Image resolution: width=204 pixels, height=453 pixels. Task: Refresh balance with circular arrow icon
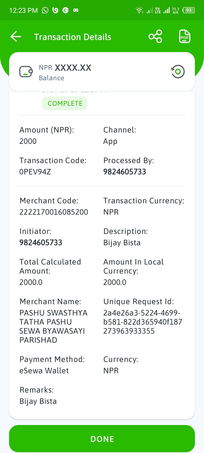click(178, 72)
